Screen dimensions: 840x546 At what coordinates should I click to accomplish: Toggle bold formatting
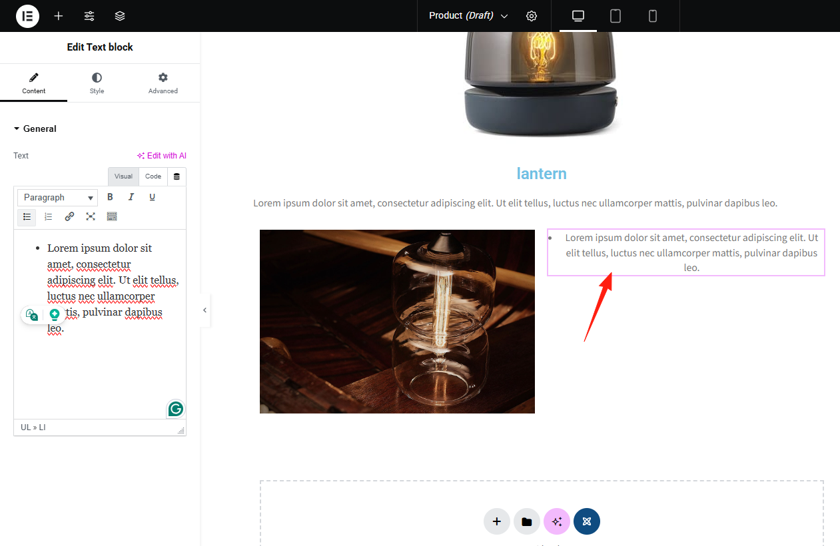pos(111,197)
